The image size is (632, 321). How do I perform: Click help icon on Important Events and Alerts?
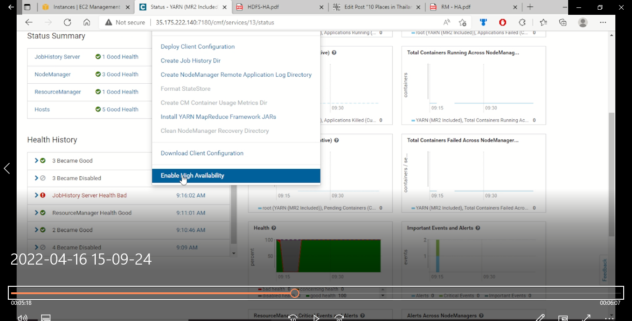(477, 228)
